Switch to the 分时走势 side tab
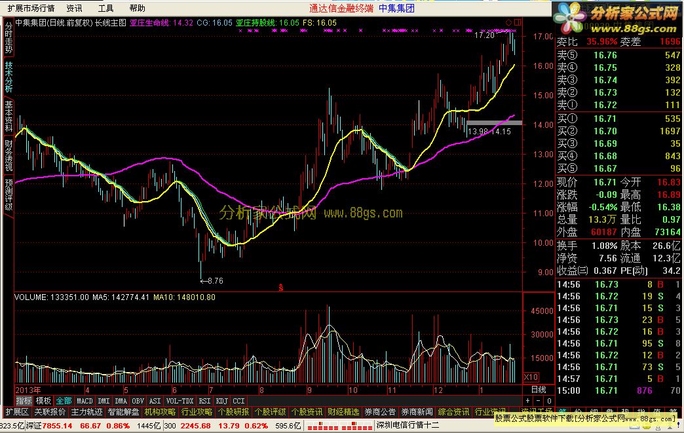 click(9, 38)
